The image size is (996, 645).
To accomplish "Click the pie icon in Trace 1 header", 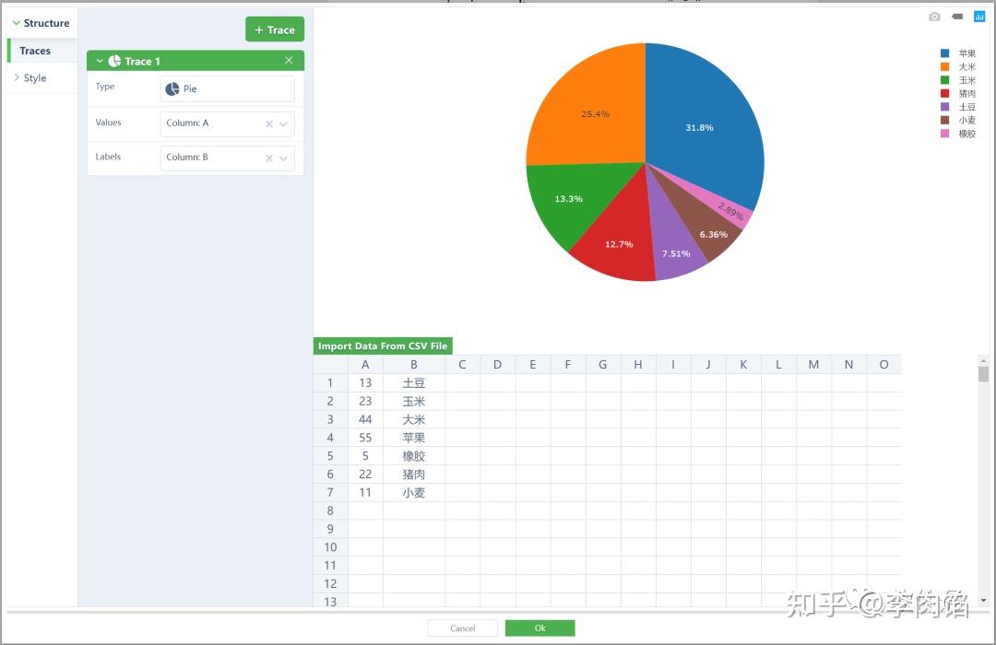I will [x=114, y=61].
